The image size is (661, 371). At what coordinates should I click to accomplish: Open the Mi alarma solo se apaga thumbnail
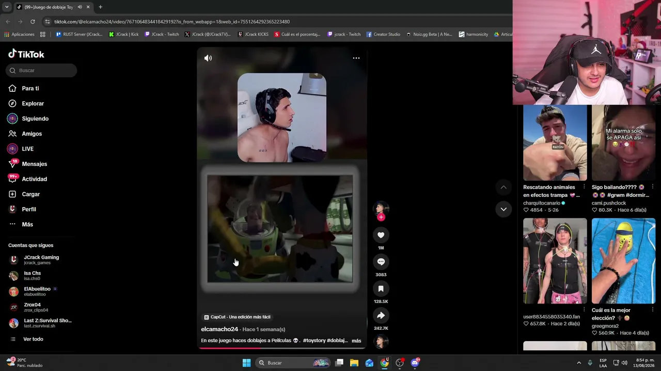(x=623, y=143)
